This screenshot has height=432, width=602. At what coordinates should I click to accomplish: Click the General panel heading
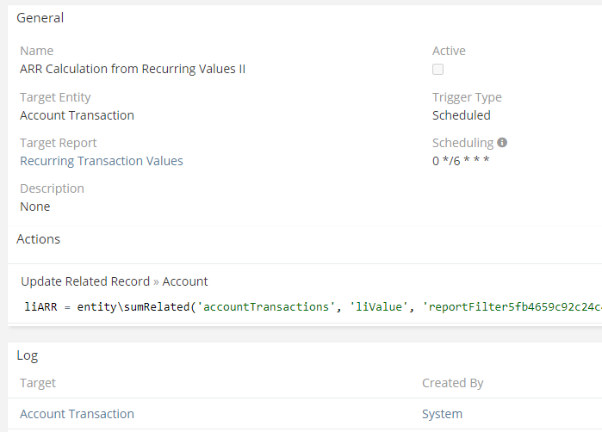click(x=40, y=17)
